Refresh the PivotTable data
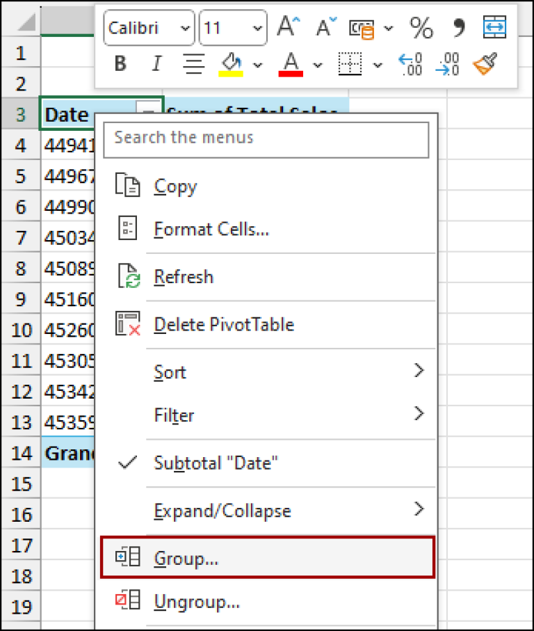Viewport: 534px width, 631px height. (x=184, y=276)
